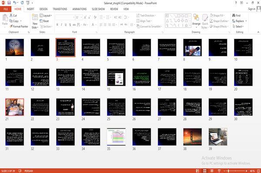Open the Clipboard dialog launcher
261x173 pixels.
pos(29,32)
